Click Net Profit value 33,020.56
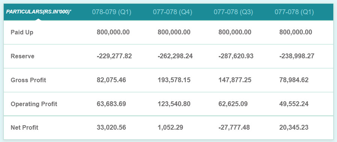337x142 pixels. pyautogui.click(x=111, y=128)
